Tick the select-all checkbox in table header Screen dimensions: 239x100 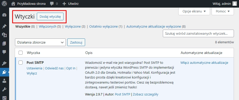[x=21, y=53]
